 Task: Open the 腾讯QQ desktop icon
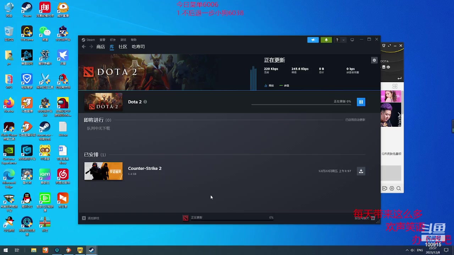(27, 200)
